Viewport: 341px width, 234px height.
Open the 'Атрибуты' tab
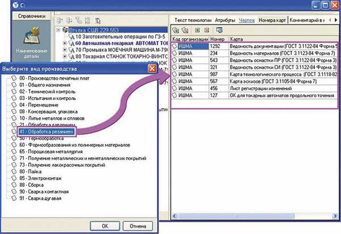(x=226, y=19)
